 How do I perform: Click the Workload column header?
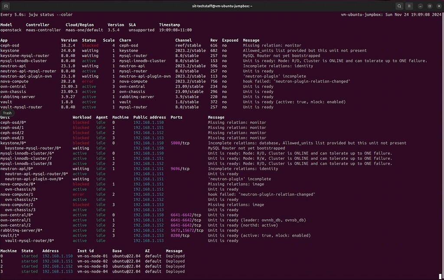click(x=82, y=117)
